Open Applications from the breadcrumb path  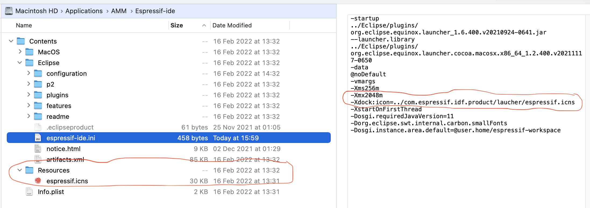click(x=84, y=11)
